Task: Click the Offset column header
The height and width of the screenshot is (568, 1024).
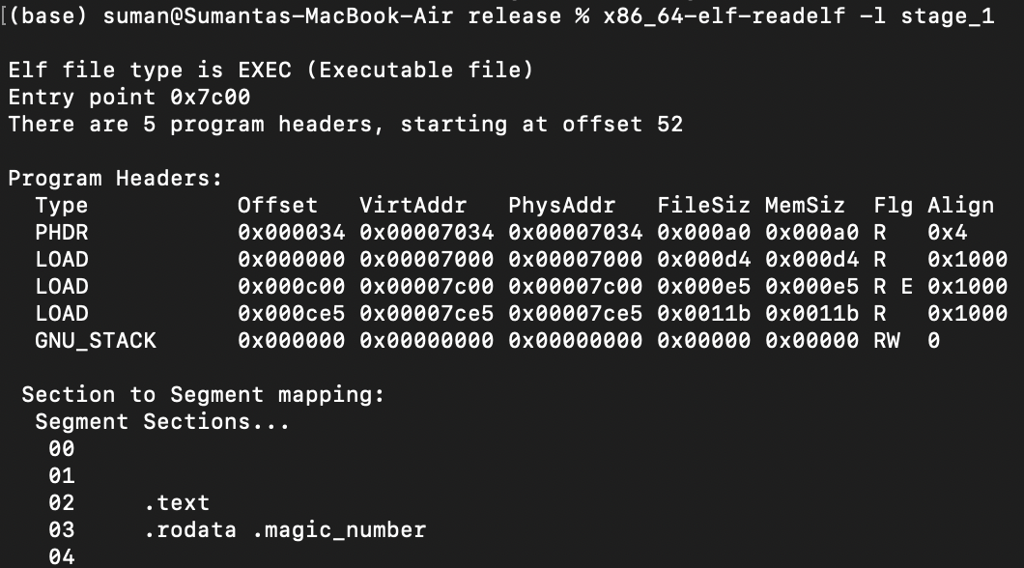Action: pos(277,206)
